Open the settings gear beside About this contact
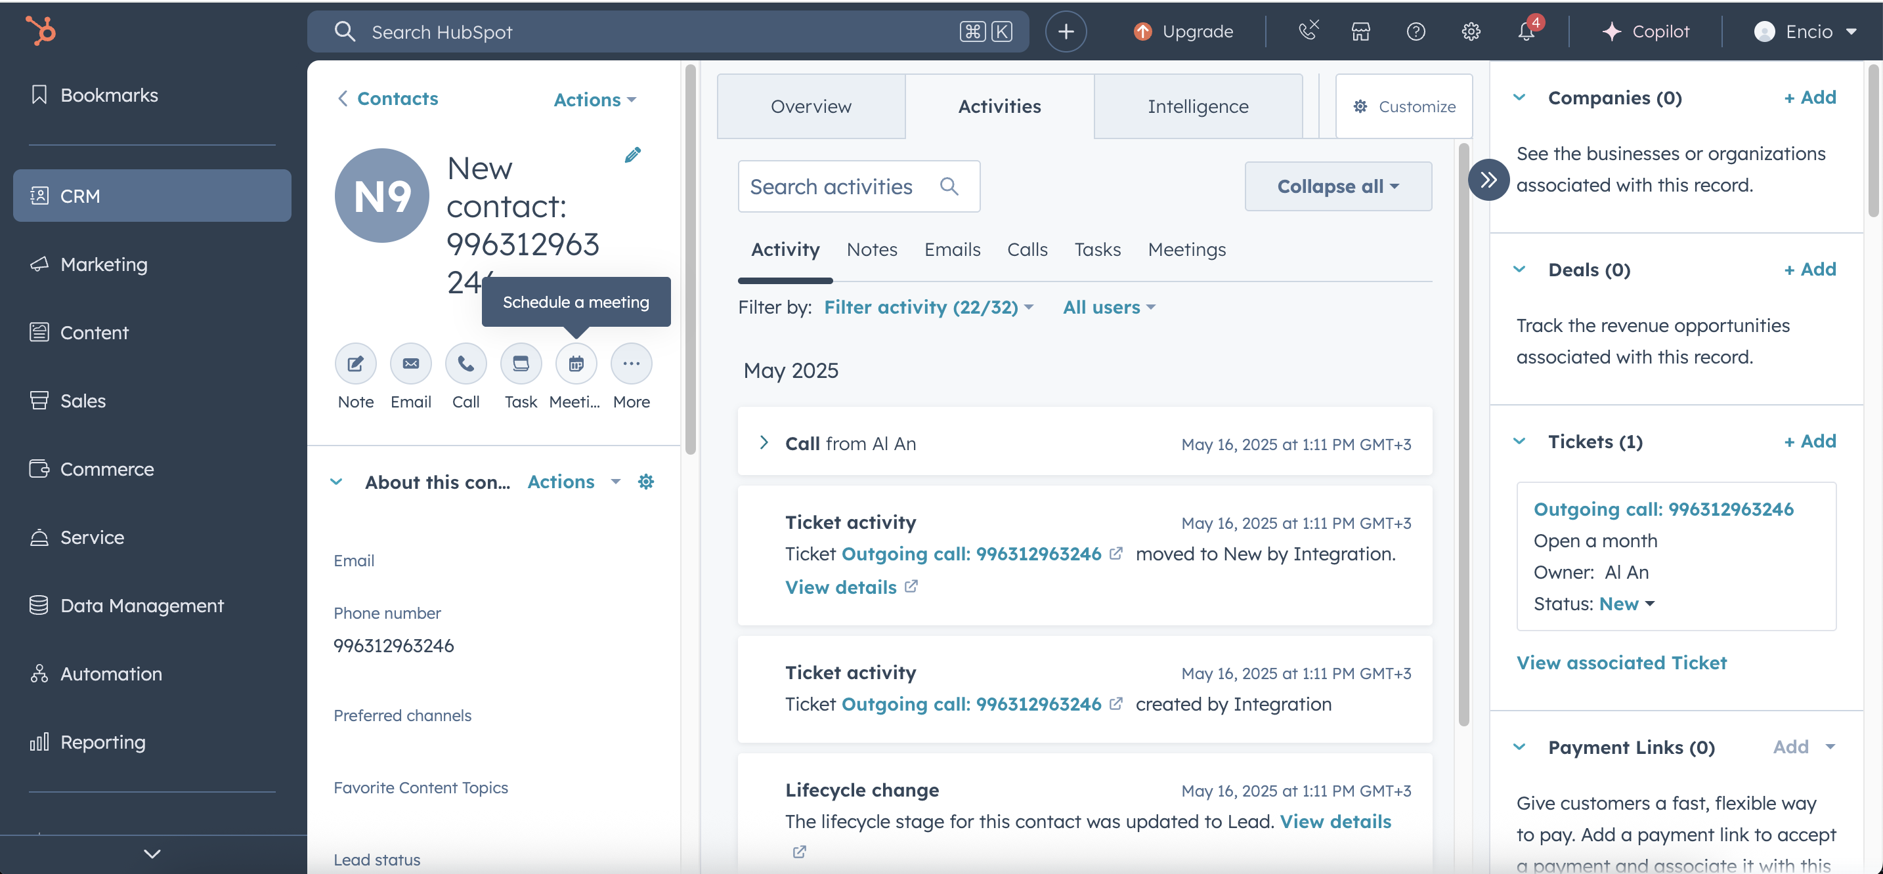 point(646,481)
